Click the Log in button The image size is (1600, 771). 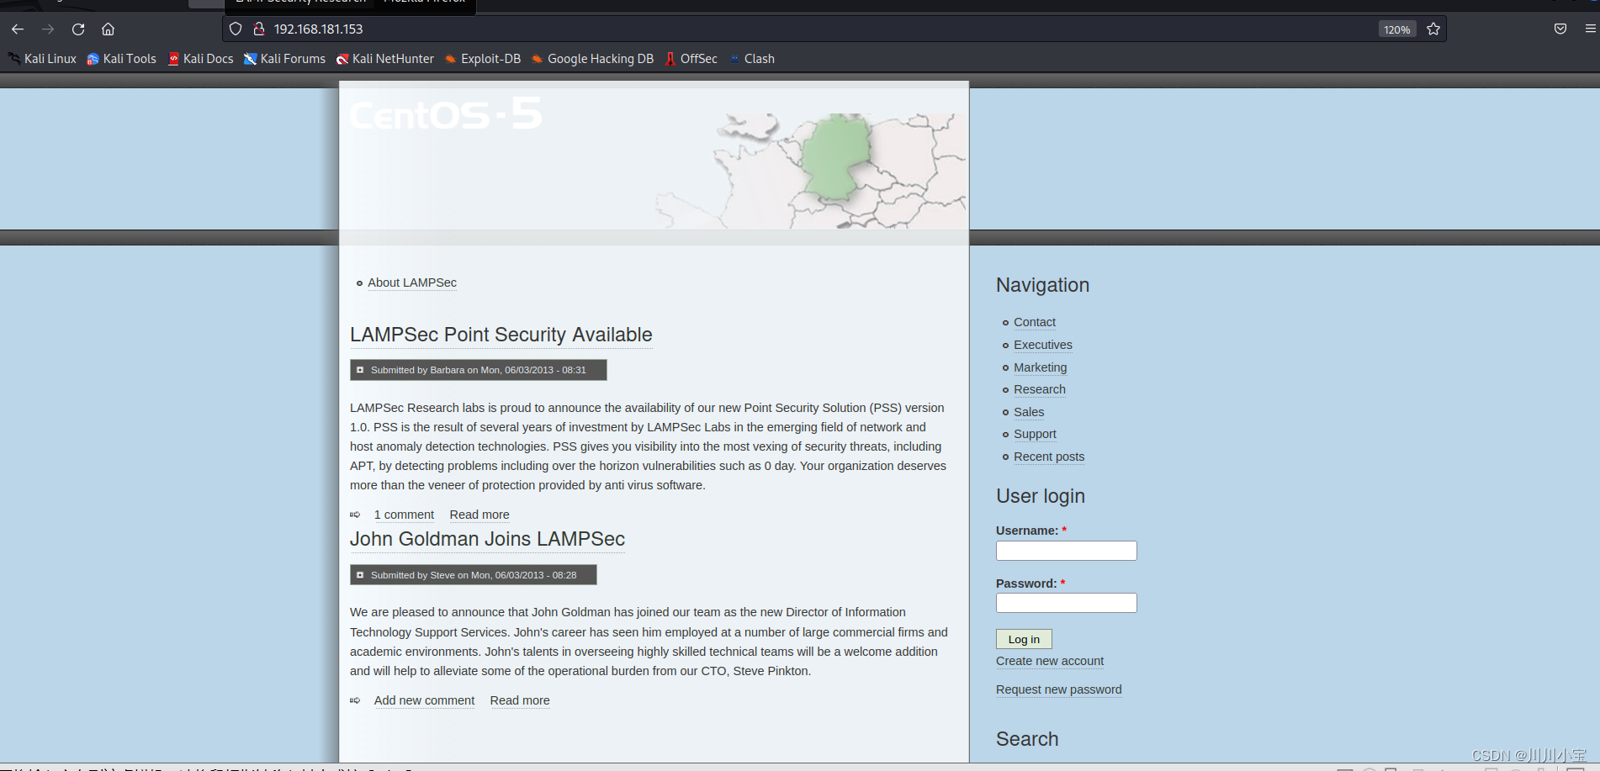(1024, 639)
